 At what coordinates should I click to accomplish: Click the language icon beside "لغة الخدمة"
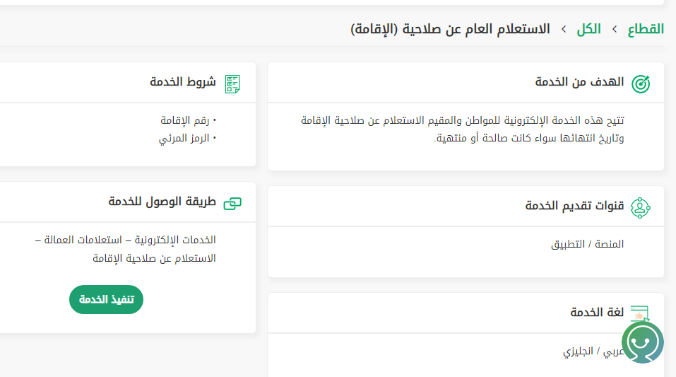point(640,313)
